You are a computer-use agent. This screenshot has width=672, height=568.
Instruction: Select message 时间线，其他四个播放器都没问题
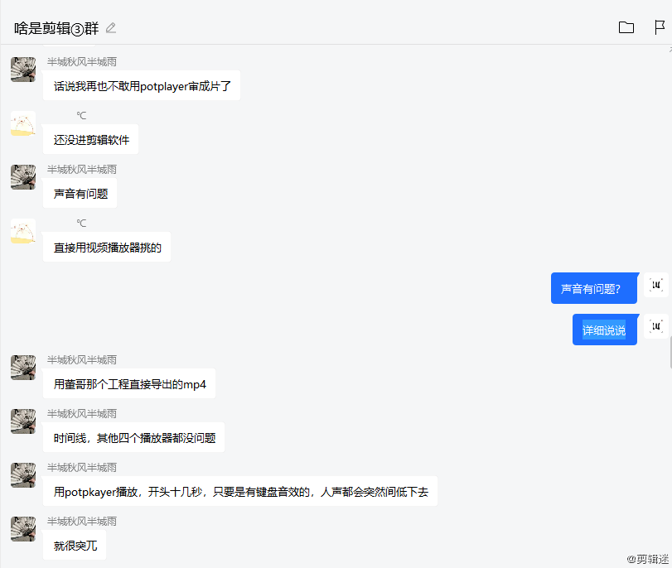pos(134,437)
